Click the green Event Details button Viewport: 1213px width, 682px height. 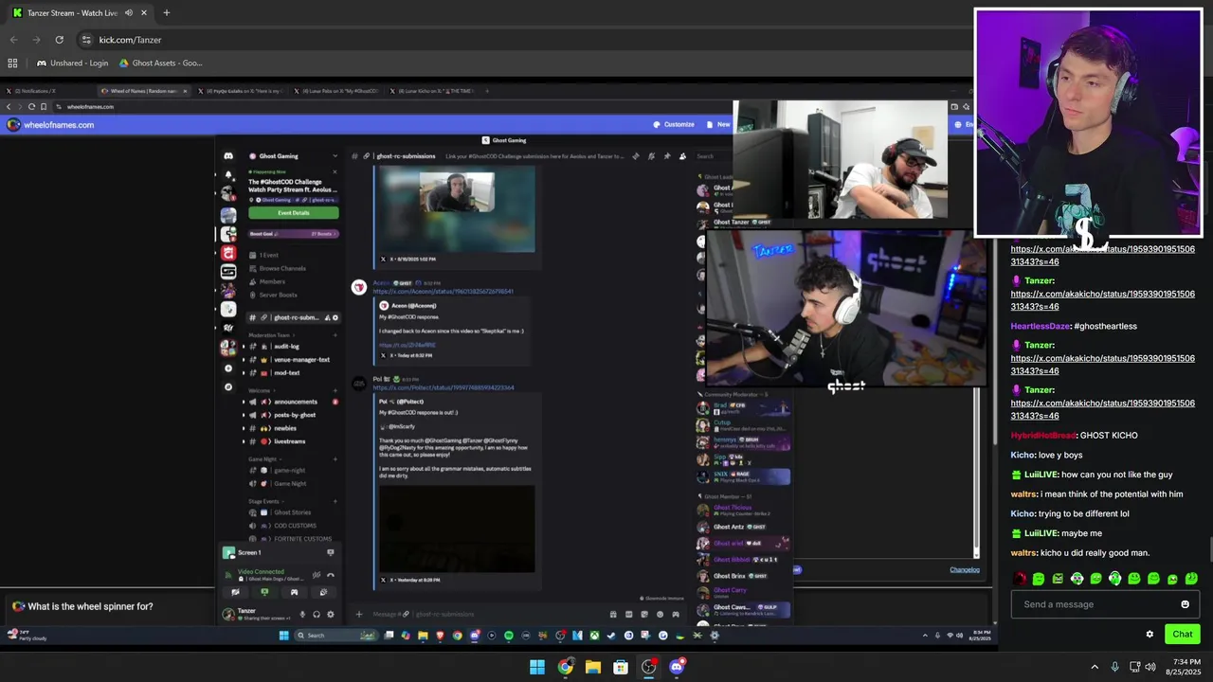pyautogui.click(x=294, y=213)
